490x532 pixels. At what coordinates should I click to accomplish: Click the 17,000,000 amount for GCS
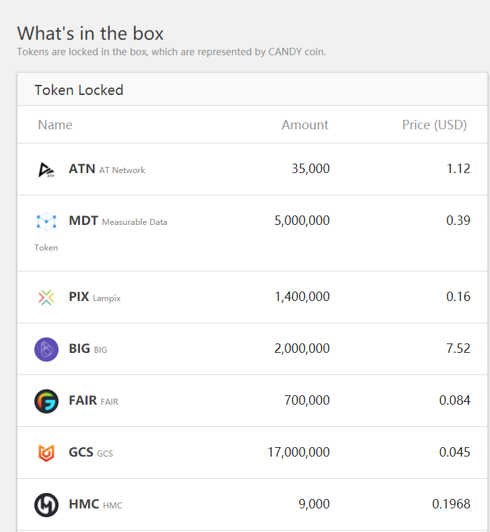pos(299,452)
